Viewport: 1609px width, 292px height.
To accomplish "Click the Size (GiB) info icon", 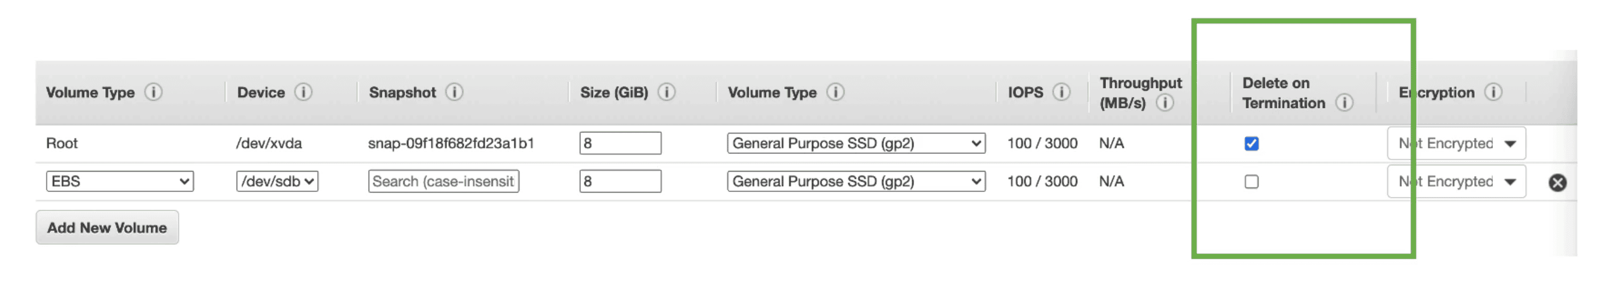I will pos(666,93).
